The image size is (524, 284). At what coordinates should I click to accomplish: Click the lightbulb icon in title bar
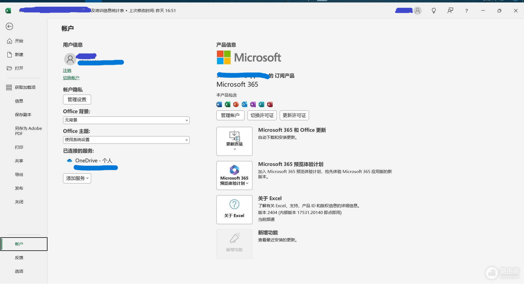point(434,11)
